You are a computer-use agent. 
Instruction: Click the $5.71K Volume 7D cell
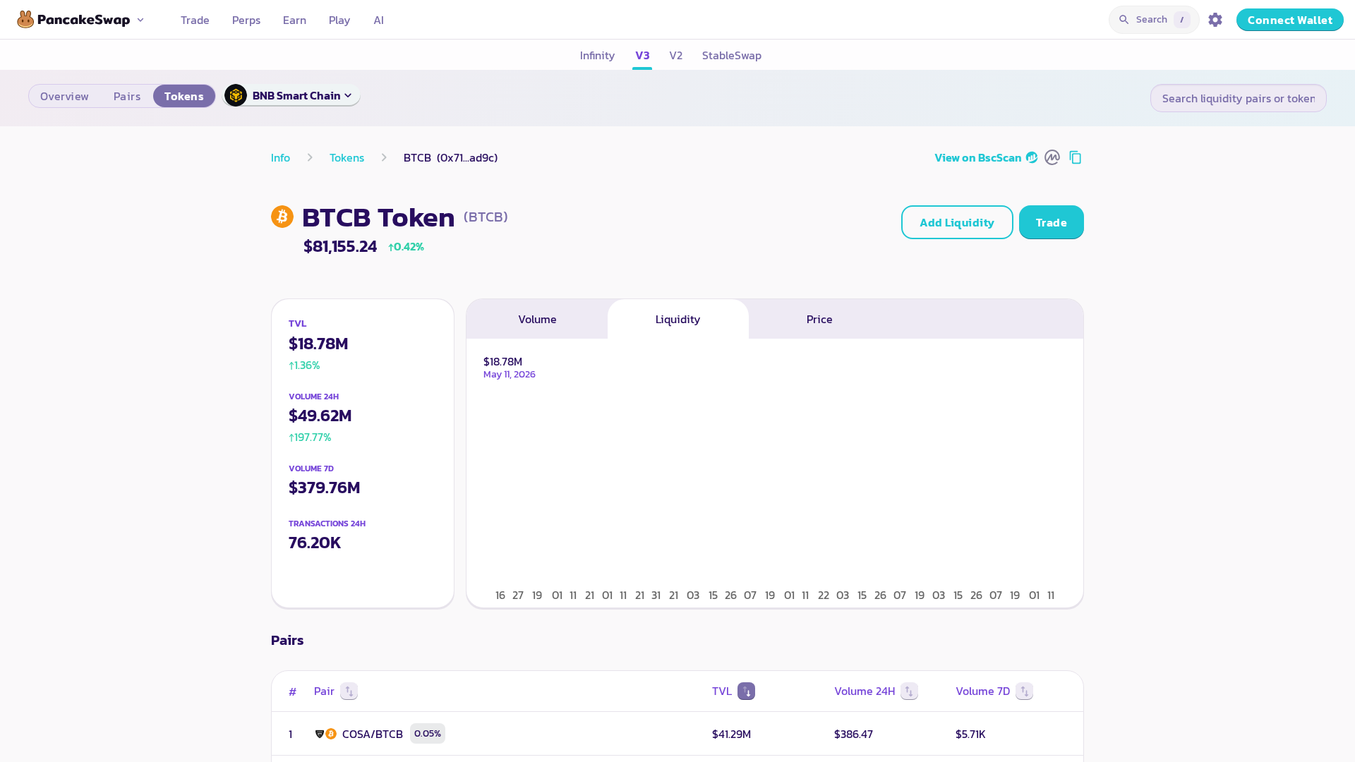click(x=970, y=734)
